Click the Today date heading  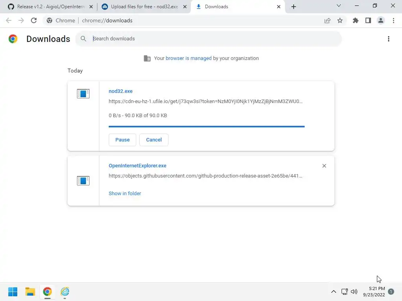75,71
